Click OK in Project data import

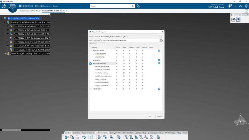150,116
